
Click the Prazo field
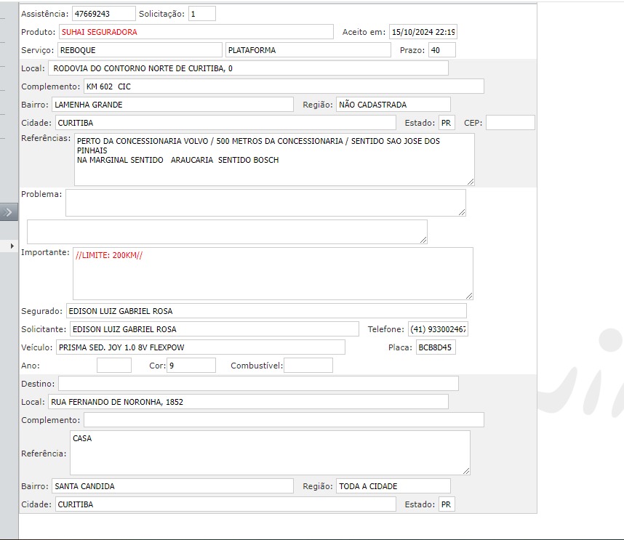pos(441,50)
